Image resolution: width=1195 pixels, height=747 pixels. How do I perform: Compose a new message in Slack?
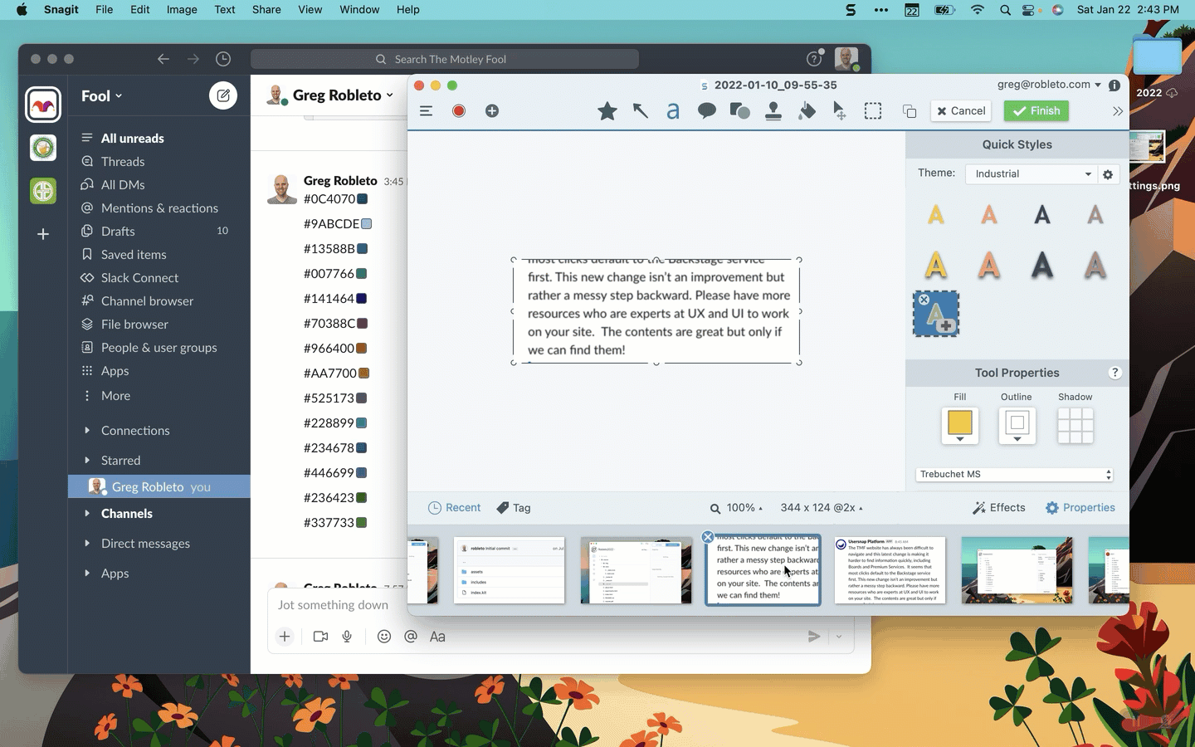223,95
